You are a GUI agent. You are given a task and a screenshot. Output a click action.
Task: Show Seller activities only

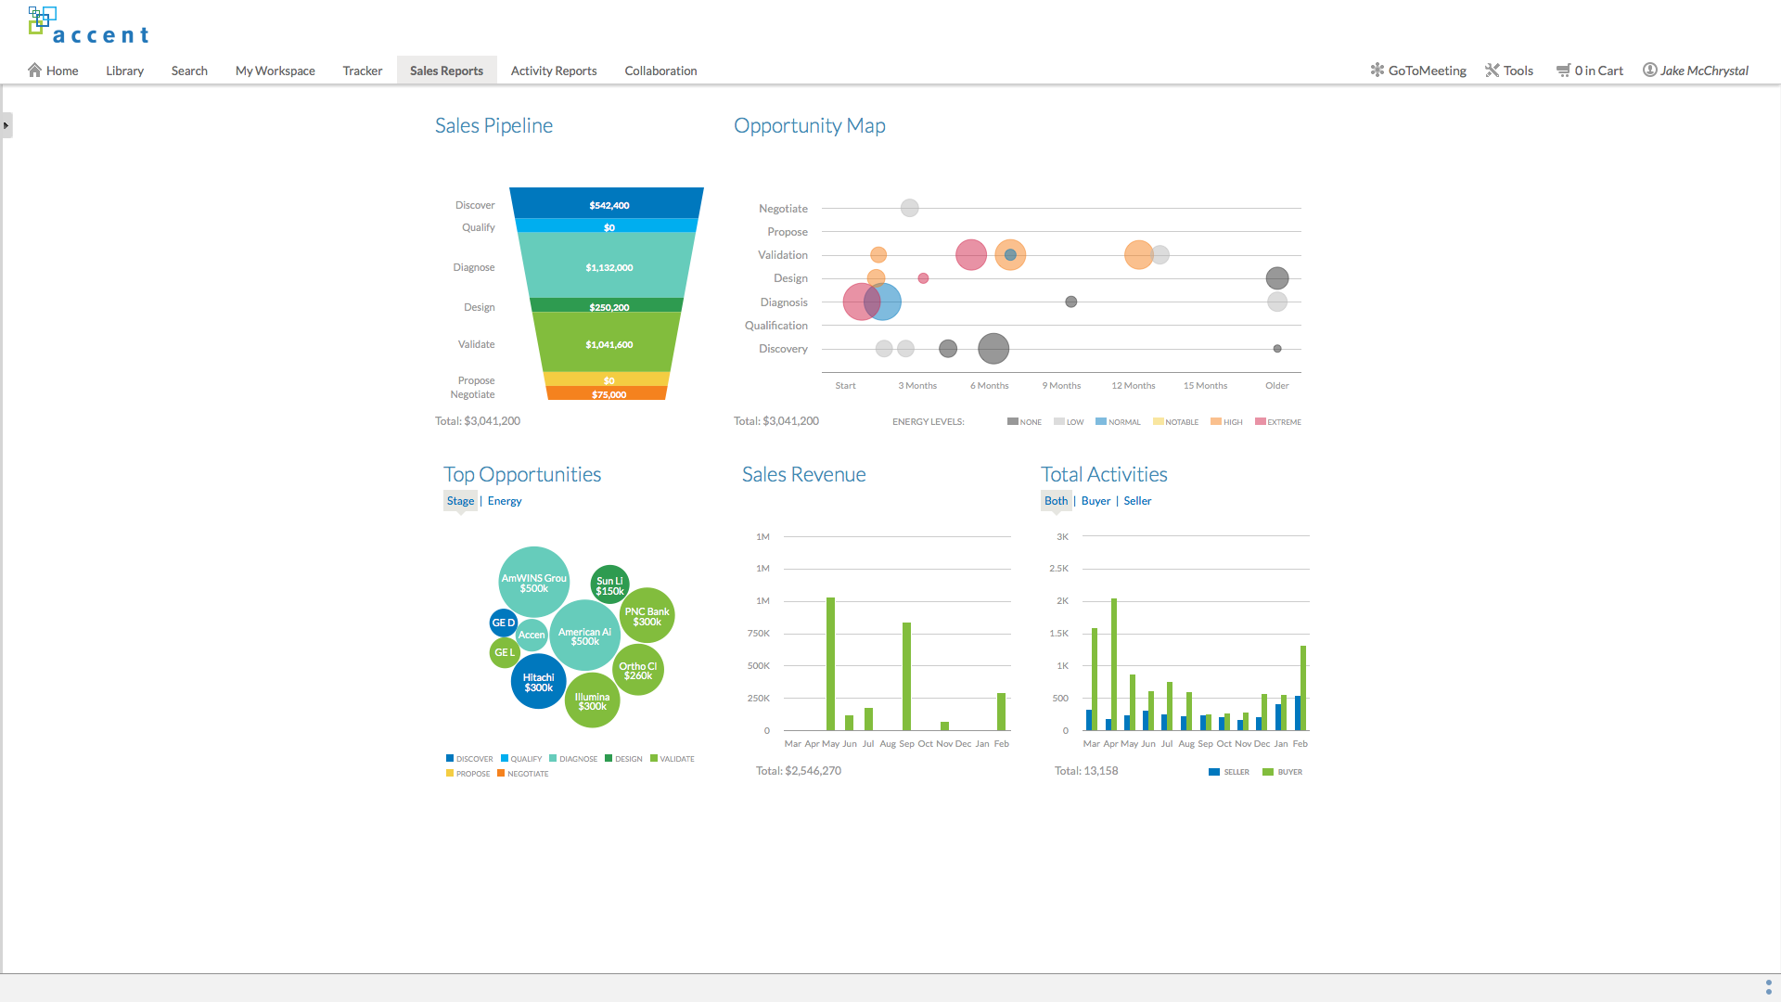click(x=1137, y=501)
